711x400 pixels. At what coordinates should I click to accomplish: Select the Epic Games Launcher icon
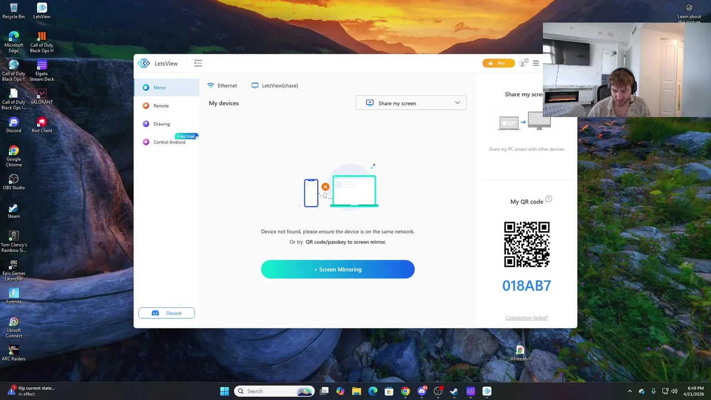(14, 270)
